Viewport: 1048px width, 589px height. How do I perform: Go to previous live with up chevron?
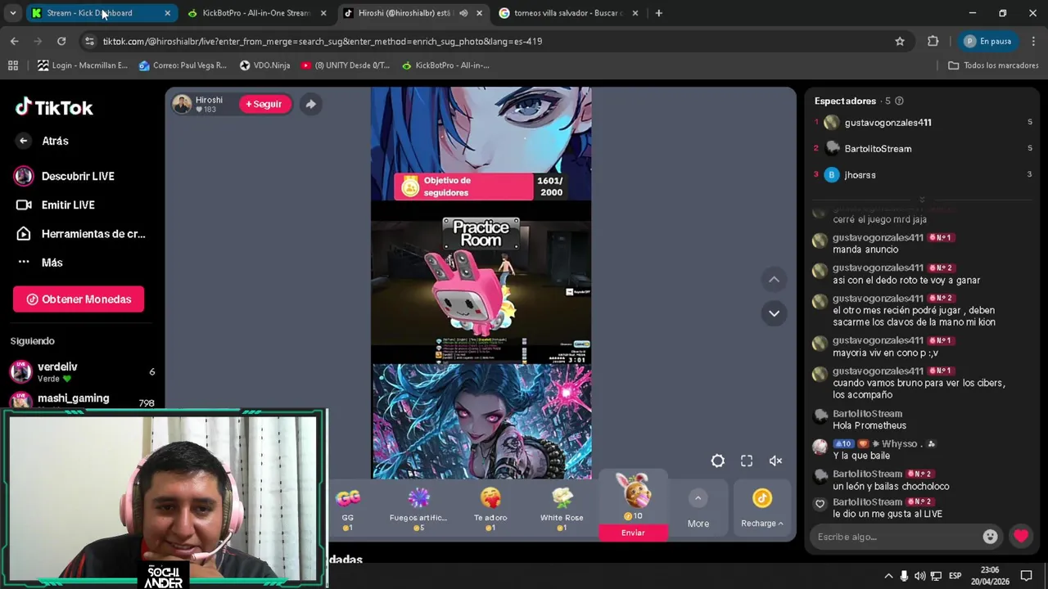click(774, 280)
